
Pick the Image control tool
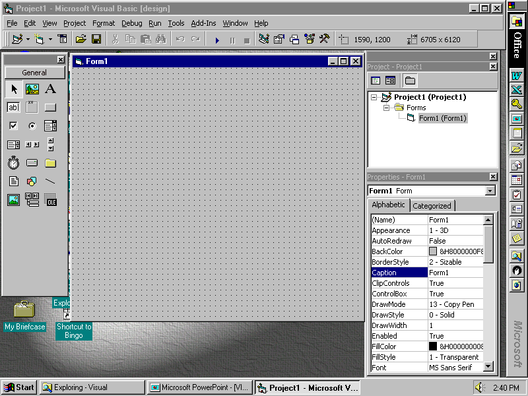coord(14,200)
